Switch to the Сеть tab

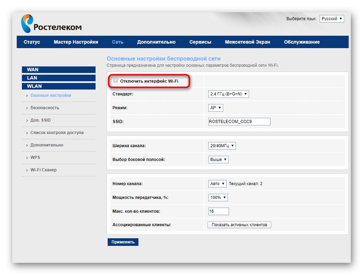[118, 42]
